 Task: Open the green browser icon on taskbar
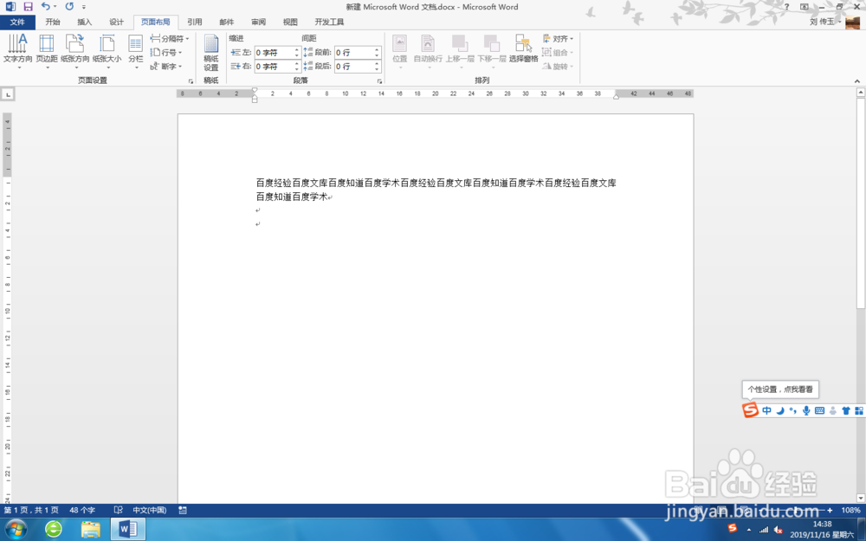coord(54,529)
